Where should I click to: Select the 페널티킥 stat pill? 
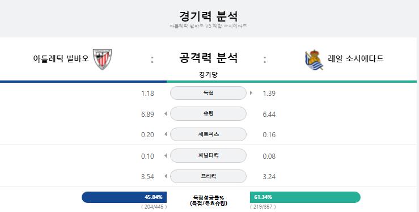[208, 155]
